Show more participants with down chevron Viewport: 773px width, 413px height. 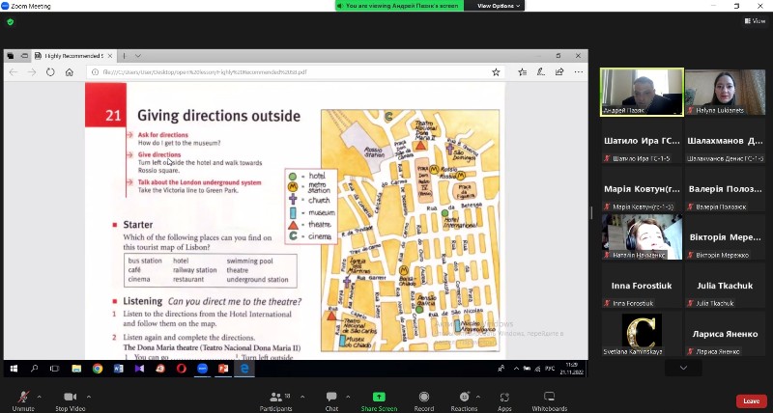tap(683, 368)
